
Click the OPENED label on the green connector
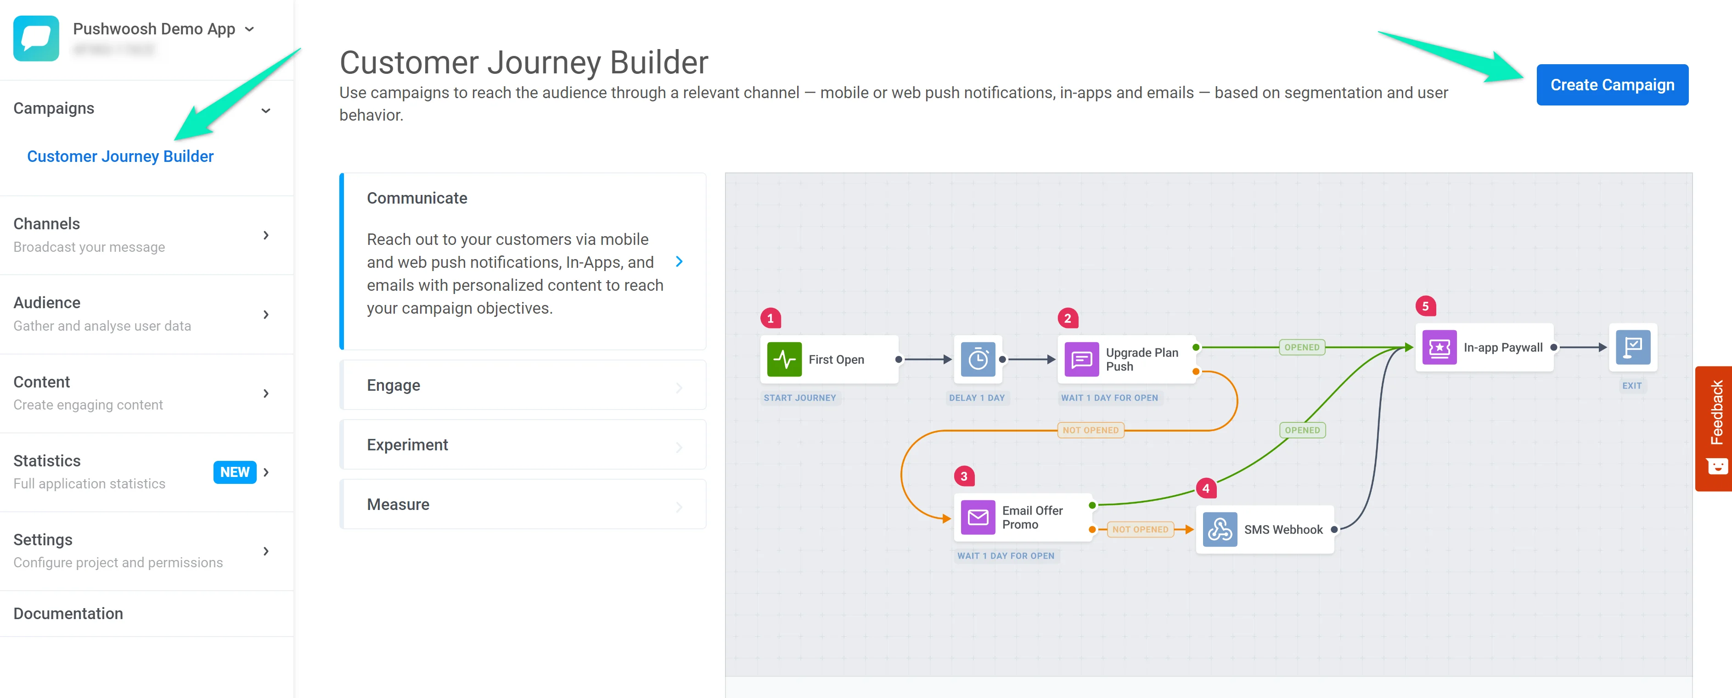[x=1302, y=347]
